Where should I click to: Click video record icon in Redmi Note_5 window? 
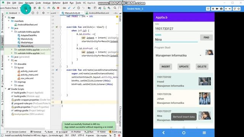tap(217, 9)
